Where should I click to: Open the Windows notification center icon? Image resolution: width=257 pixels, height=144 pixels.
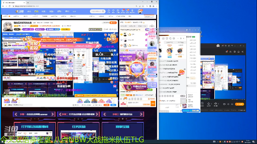(253, 142)
